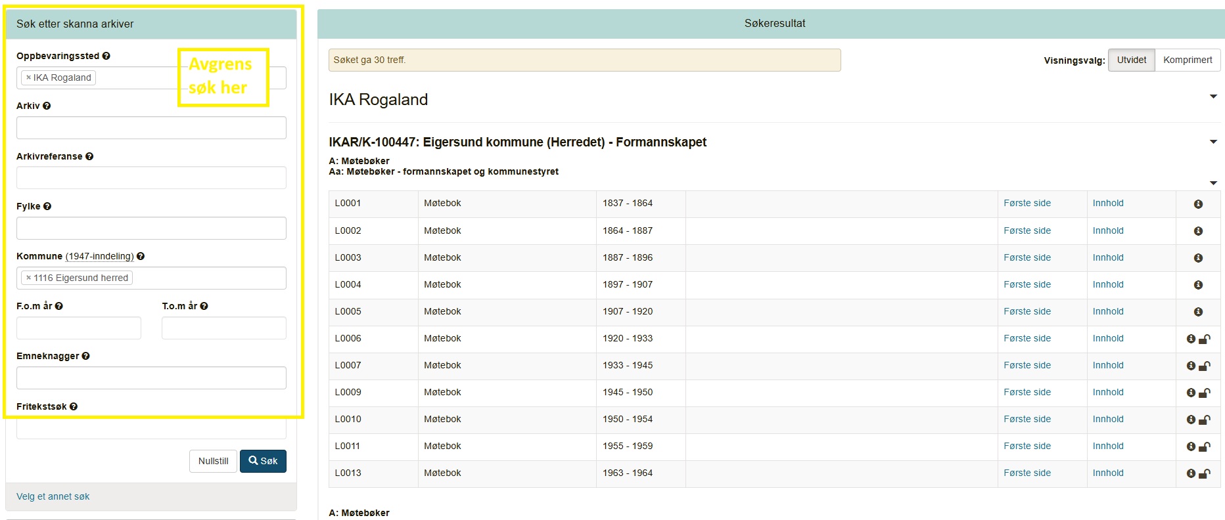Screen dimensions: 1225x520
Task: Click info icon for L0003 Møtebok row
Action: [1197, 258]
